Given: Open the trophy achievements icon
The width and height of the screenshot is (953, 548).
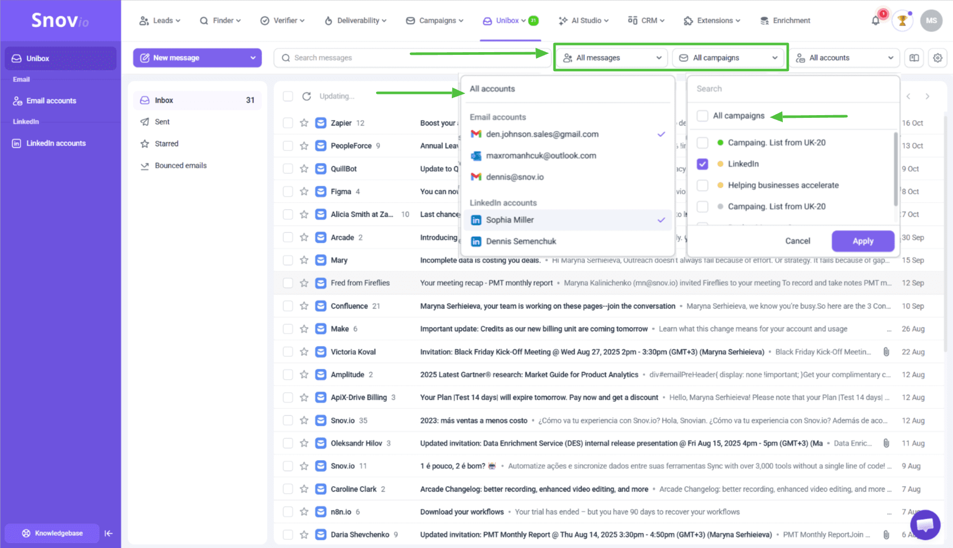Looking at the screenshot, I should tap(902, 21).
